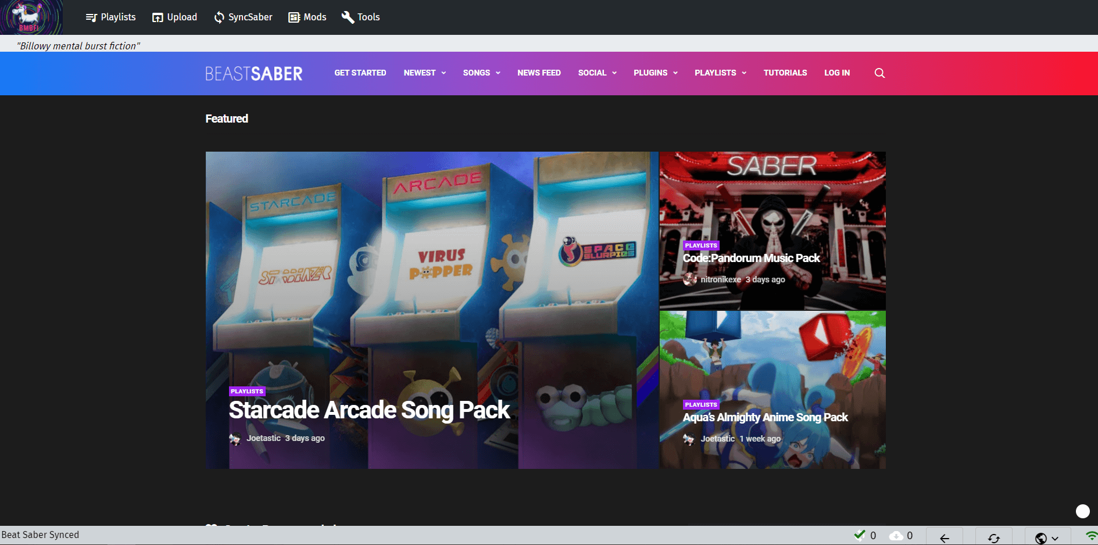
Task: Click the "1 week ago" date on Aqua's card
Action: click(760, 439)
